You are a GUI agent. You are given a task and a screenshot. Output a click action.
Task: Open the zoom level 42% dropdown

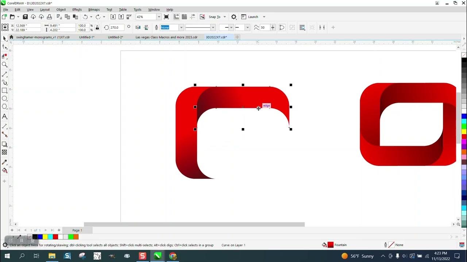click(159, 17)
